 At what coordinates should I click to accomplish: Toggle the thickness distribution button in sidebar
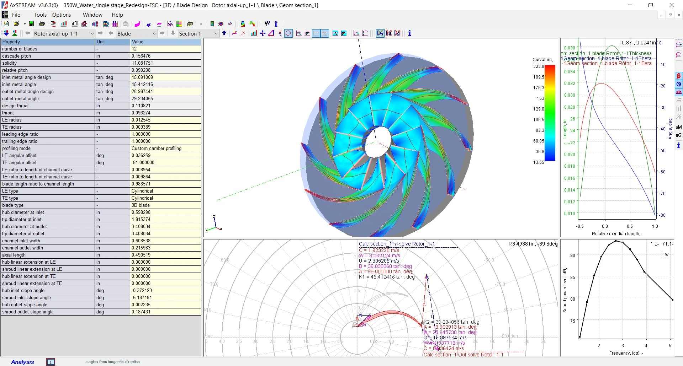point(679,92)
